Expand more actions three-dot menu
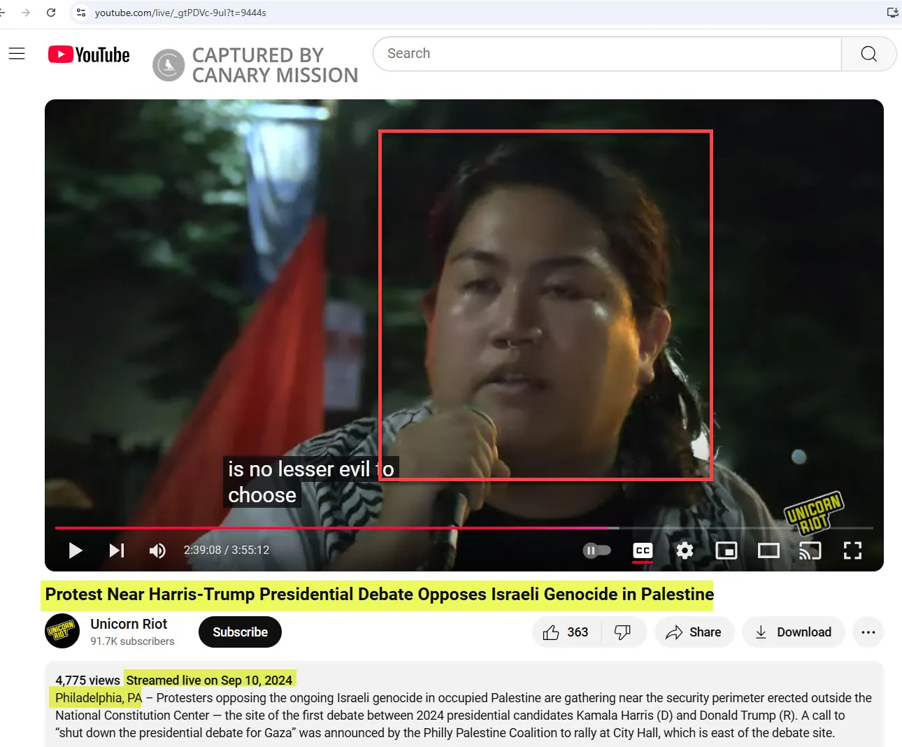This screenshot has height=747, width=902. pos(868,632)
